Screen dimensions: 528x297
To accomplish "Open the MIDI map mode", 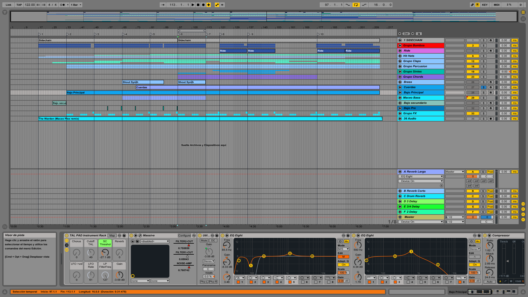I will (496, 5).
